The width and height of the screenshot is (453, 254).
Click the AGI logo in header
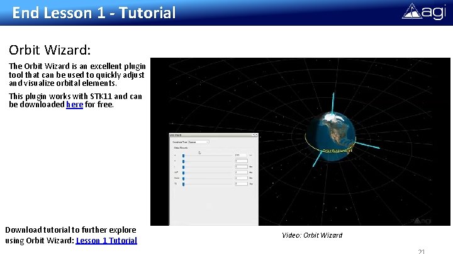pyautogui.click(x=423, y=12)
